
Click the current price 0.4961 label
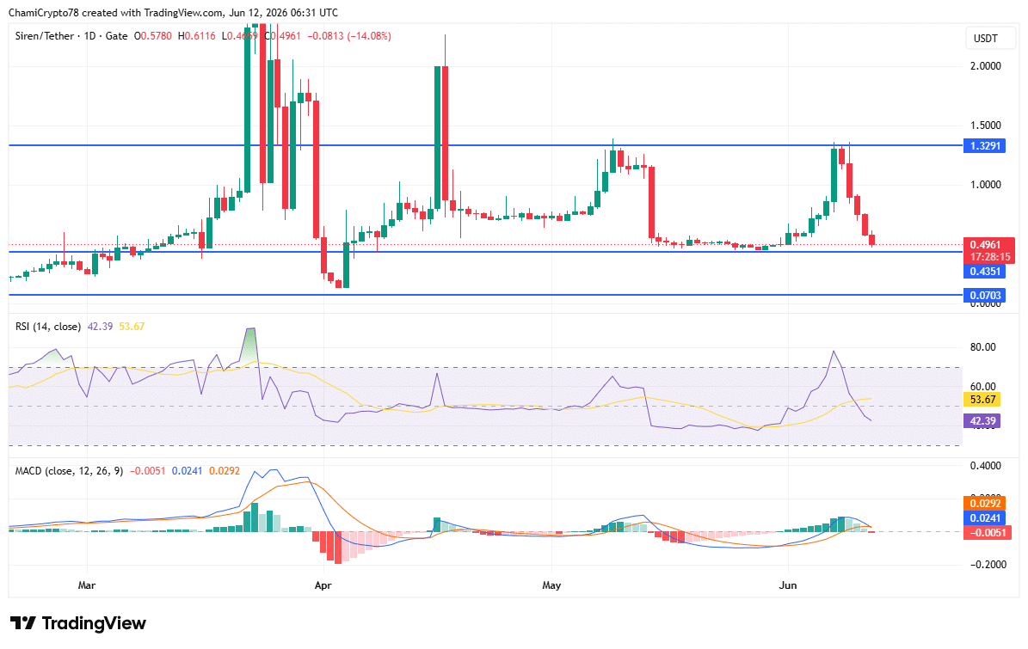click(x=988, y=245)
